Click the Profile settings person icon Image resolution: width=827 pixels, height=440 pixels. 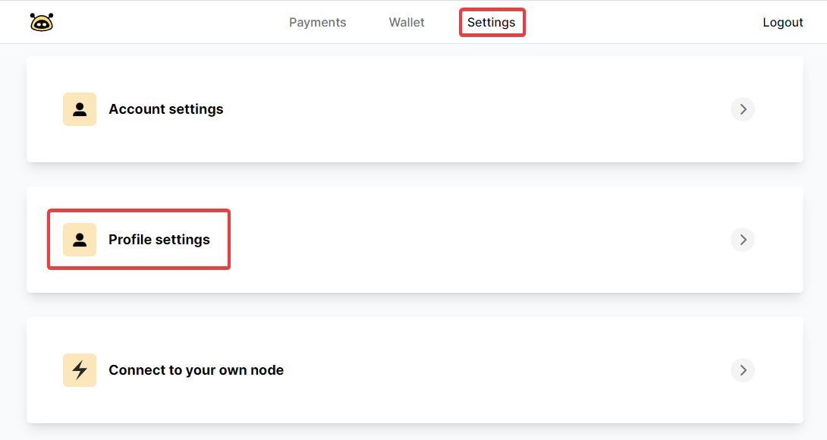(80, 240)
